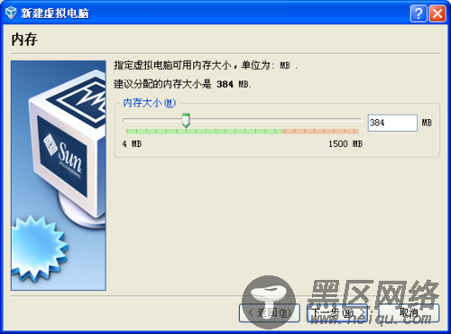
Task: Close the 新建虚拟电脑 wizard window
Action: (437, 14)
